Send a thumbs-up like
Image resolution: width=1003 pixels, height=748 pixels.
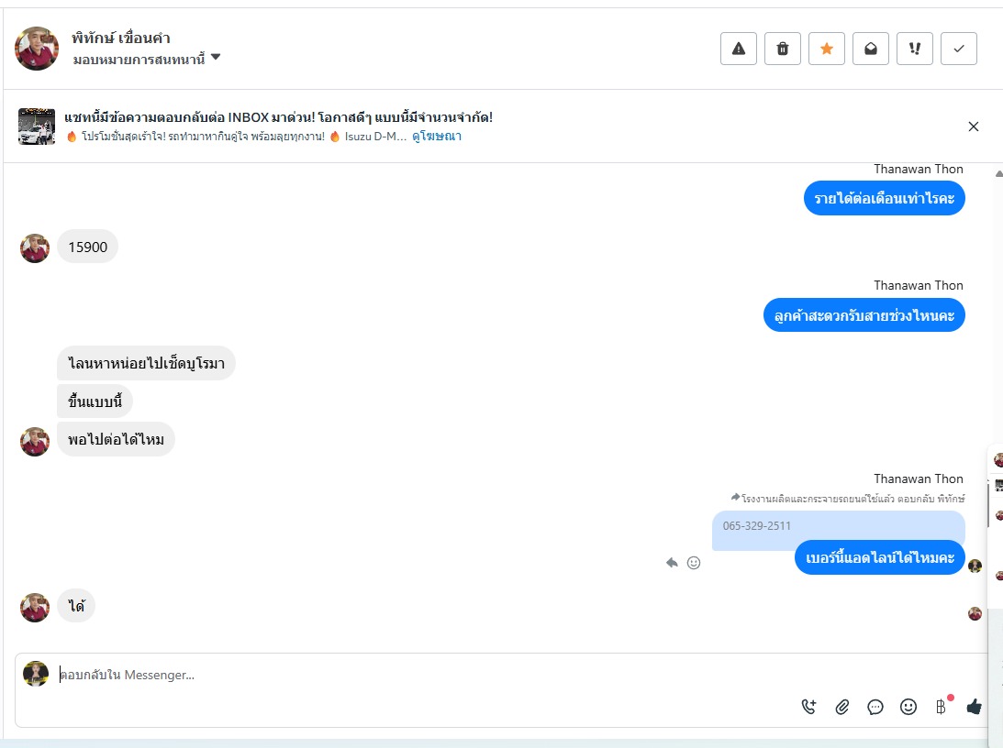pos(974,707)
